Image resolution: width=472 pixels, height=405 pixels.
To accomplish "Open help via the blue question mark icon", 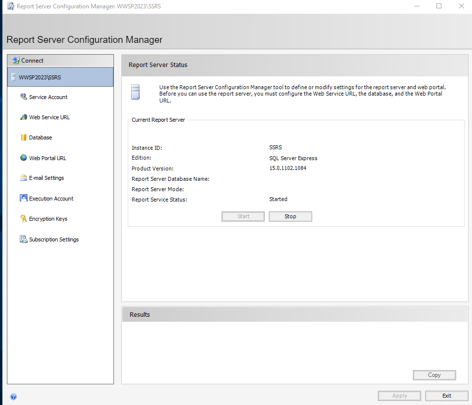I will pos(13,397).
